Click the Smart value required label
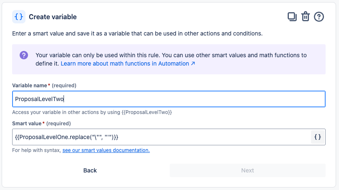Screen dimensions: 339x190 click(41, 123)
